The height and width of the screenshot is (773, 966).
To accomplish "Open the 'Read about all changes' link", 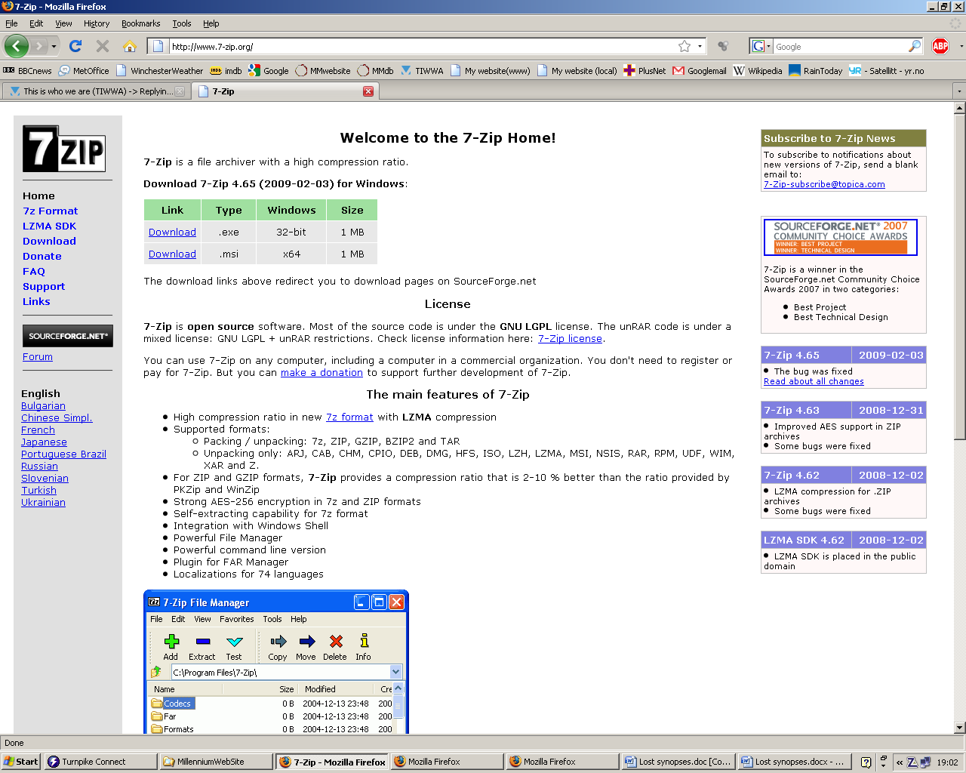I will (814, 382).
